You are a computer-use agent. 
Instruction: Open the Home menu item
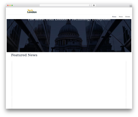[114, 17]
